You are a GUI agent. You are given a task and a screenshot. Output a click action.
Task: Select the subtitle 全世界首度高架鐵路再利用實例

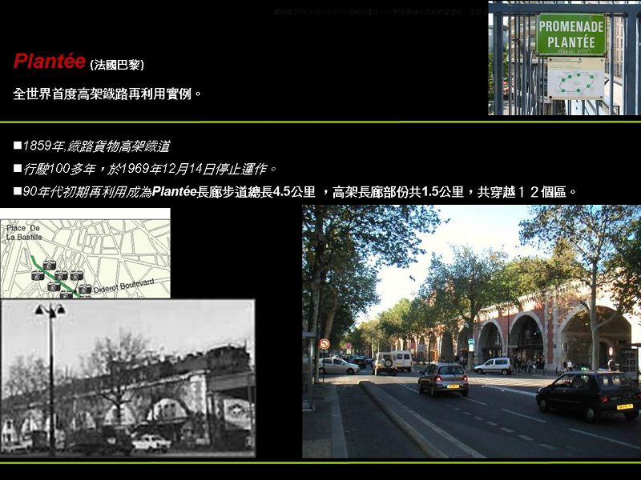tap(107, 94)
